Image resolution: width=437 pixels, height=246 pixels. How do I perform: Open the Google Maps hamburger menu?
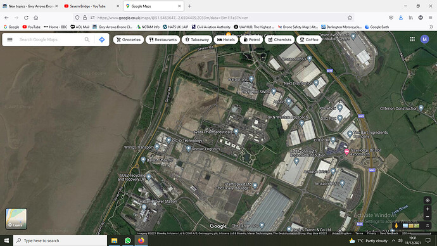[x=9, y=39]
